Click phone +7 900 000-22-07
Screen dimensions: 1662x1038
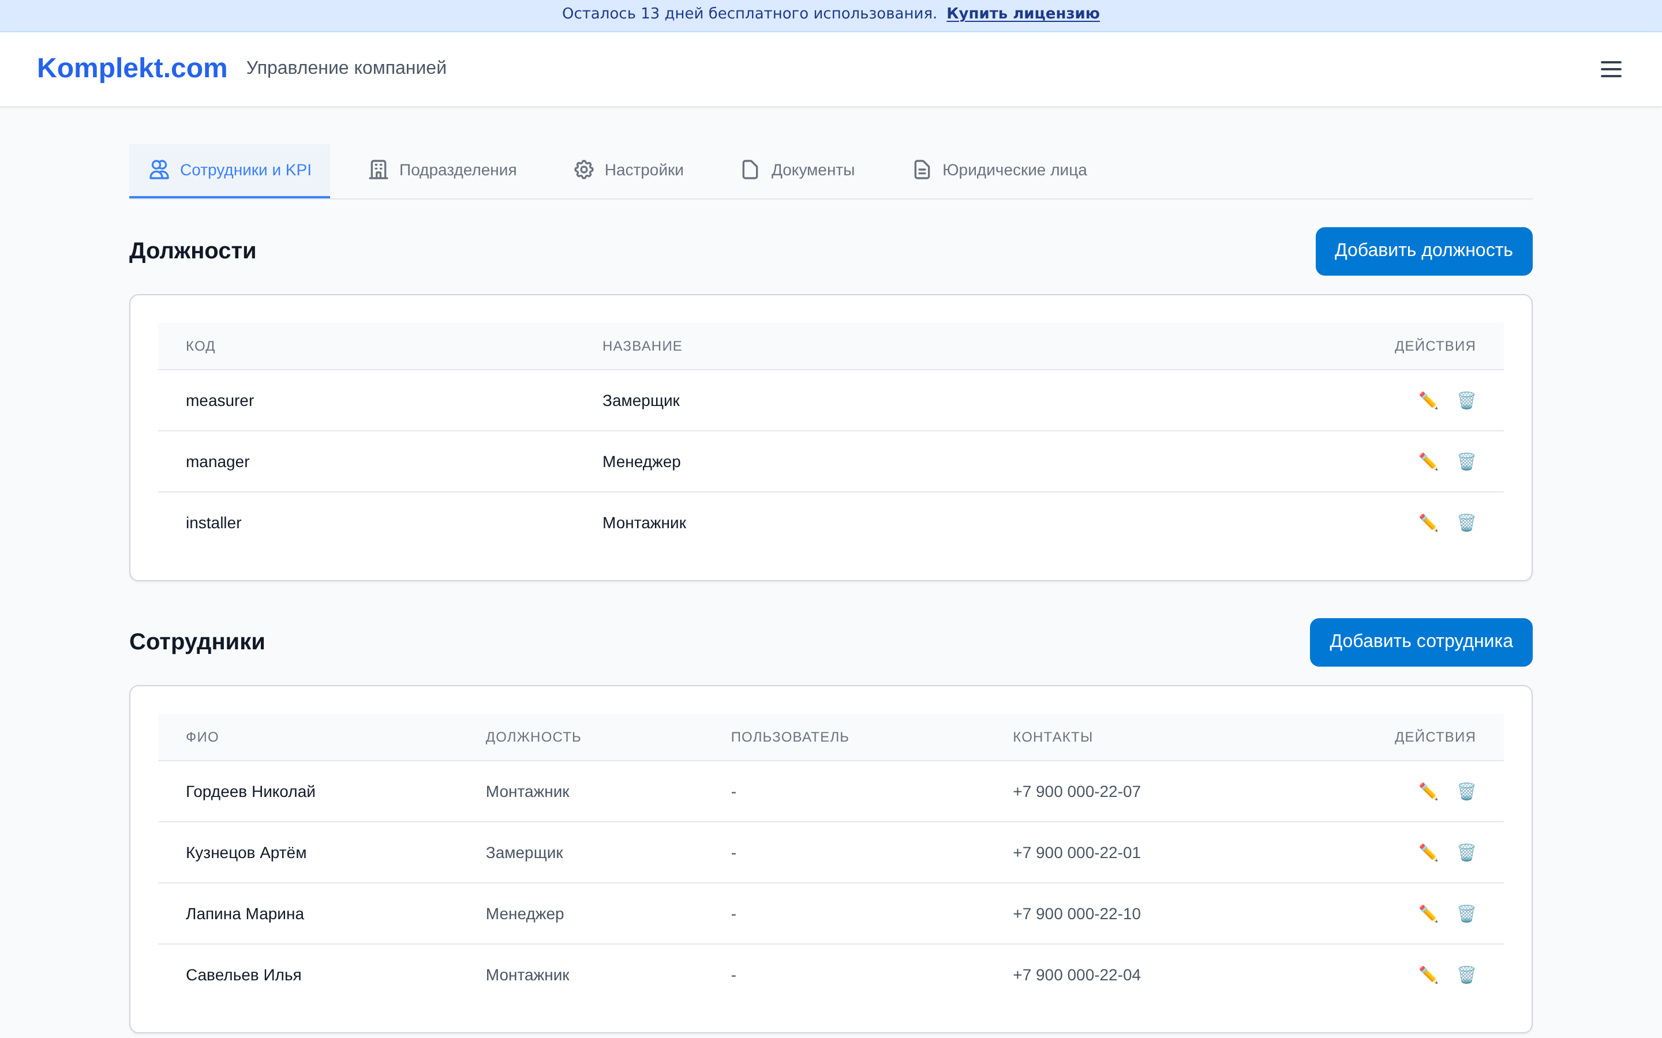[x=1076, y=791]
